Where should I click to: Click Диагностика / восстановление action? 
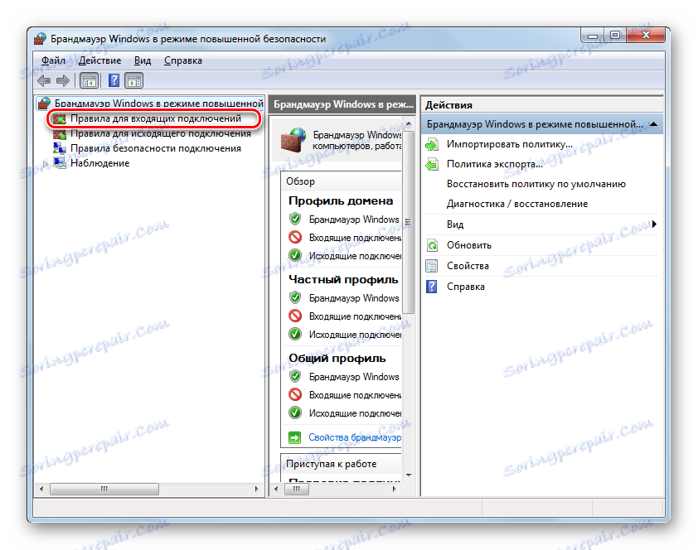517,204
